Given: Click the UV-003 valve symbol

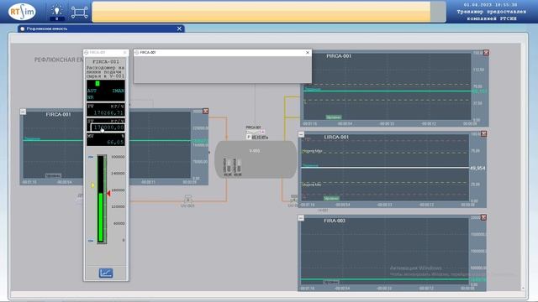Looking at the screenshot, I should click(187, 200).
